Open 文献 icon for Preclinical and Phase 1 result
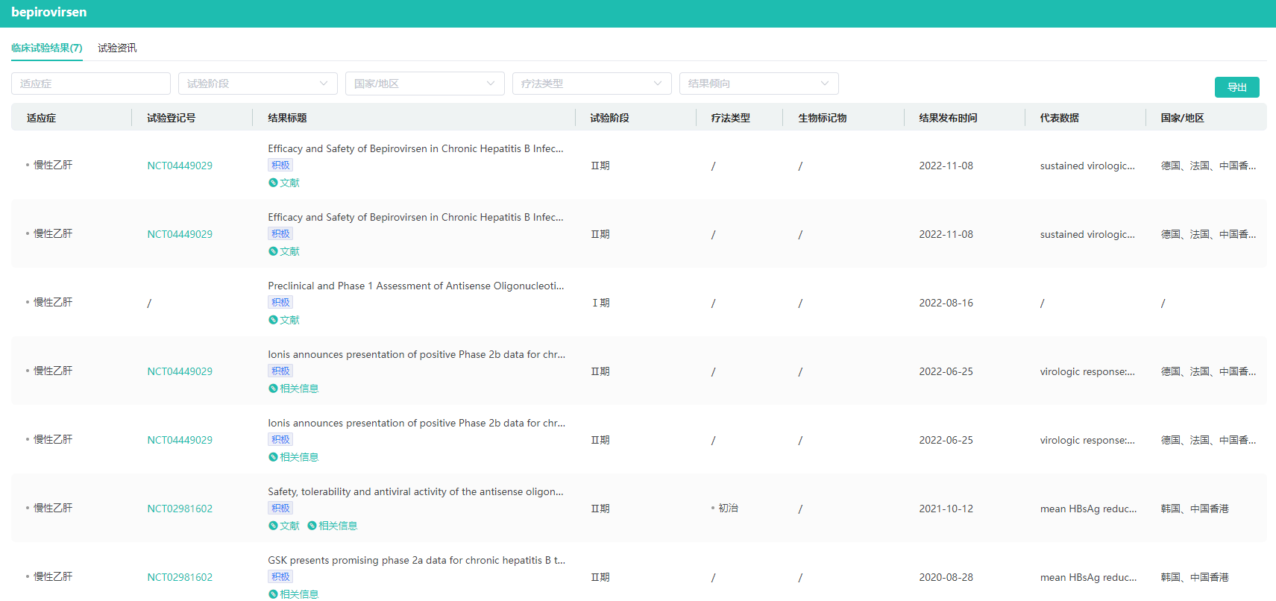The width and height of the screenshot is (1276, 601). point(273,320)
